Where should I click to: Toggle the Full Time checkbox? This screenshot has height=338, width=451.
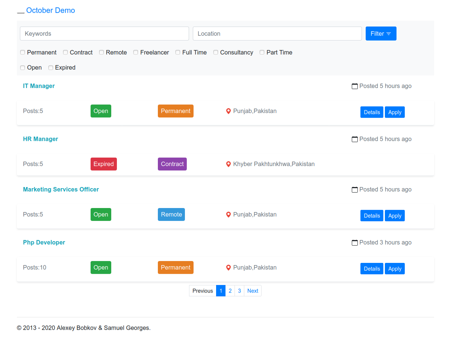tap(178, 53)
